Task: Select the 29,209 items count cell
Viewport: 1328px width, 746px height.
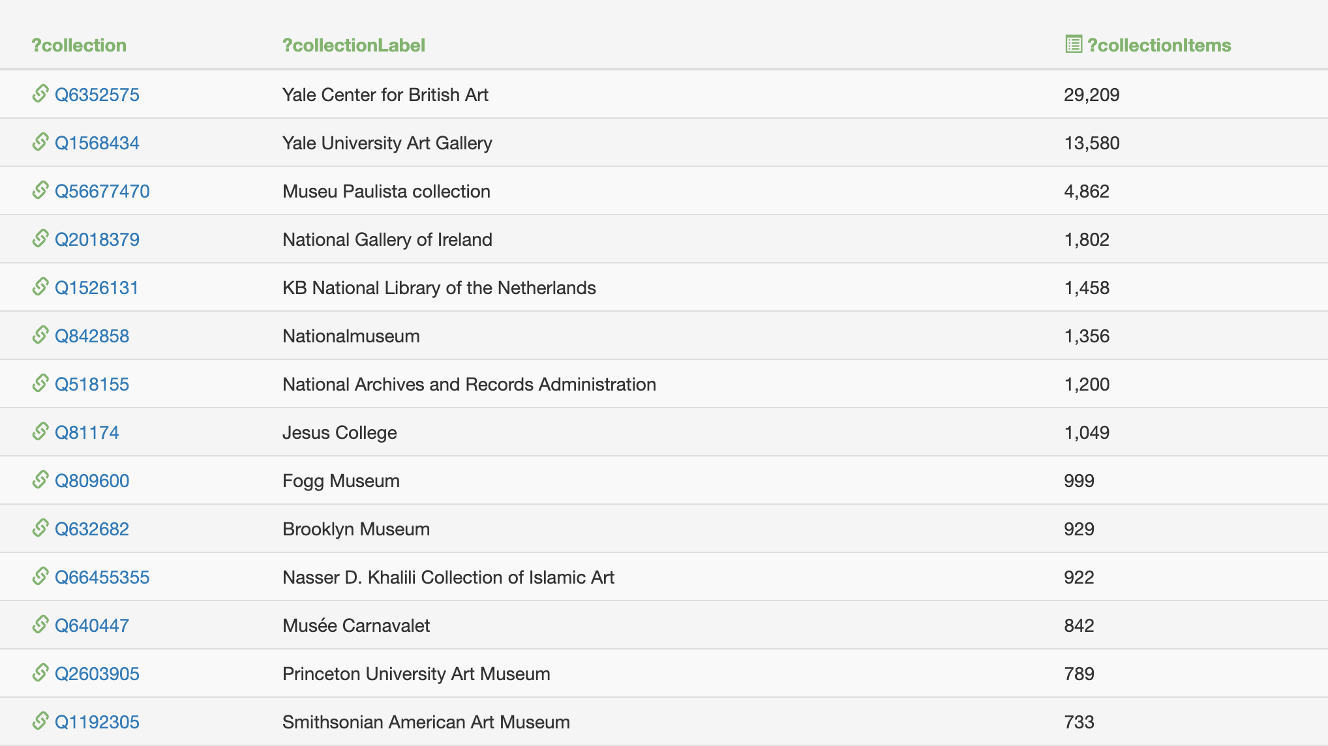Action: click(1091, 95)
